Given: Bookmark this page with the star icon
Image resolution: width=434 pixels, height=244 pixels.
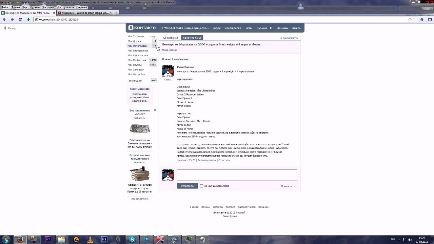Looking at the screenshot, I should point(410,20).
